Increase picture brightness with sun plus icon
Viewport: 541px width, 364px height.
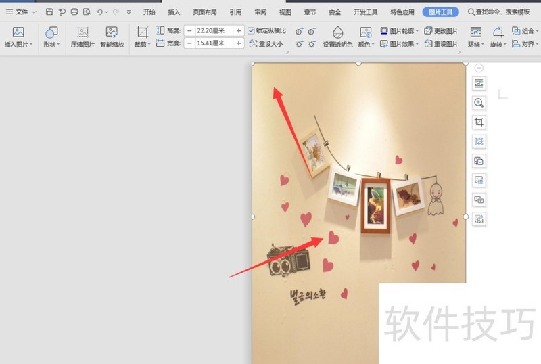pyautogui.click(x=300, y=44)
